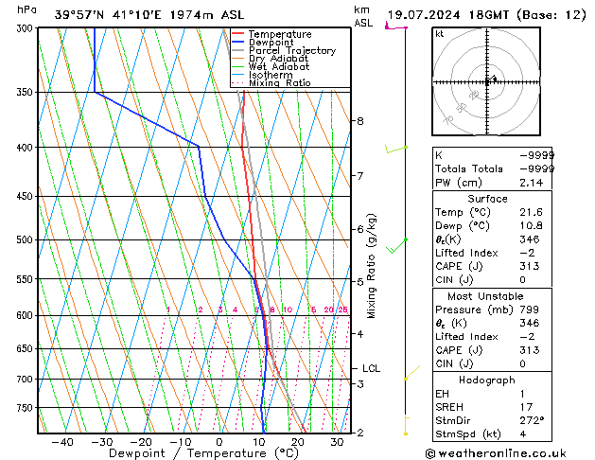Click the station title '39°57'N 41°10'E 1974m ASL'
This screenshot has width=595, height=460.
(x=149, y=15)
